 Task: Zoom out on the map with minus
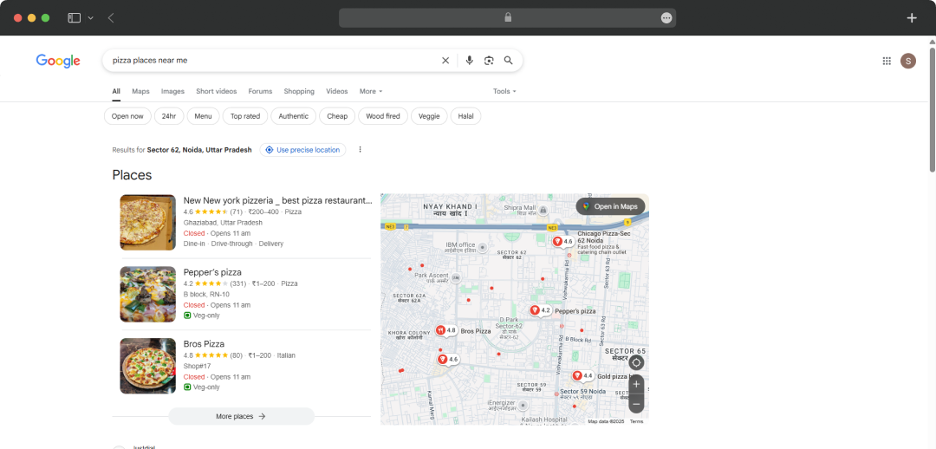(636, 404)
